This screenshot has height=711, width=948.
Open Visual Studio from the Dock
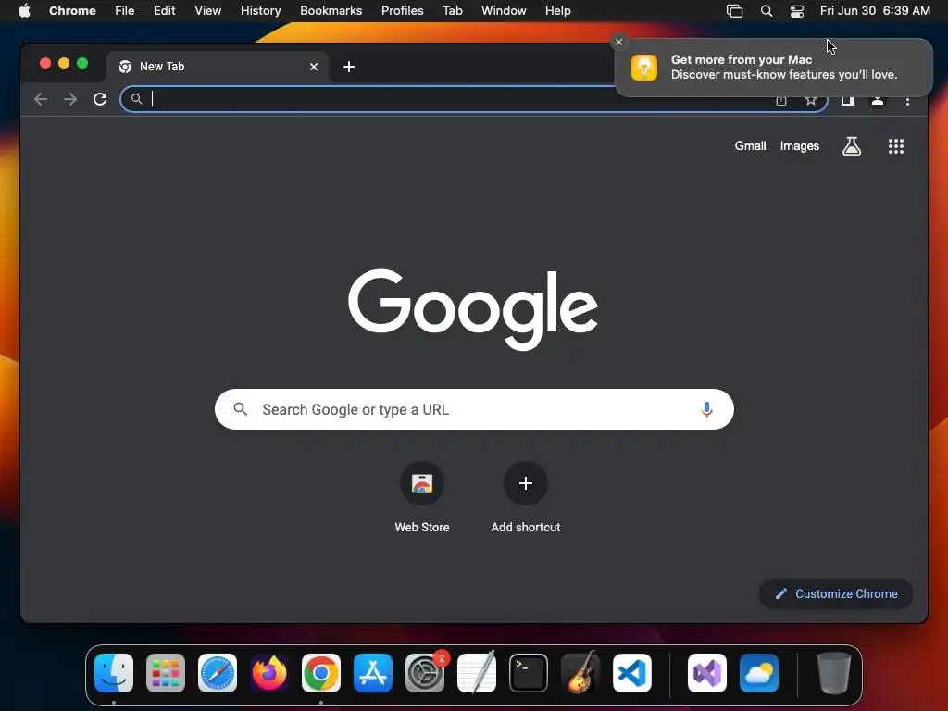tap(707, 673)
